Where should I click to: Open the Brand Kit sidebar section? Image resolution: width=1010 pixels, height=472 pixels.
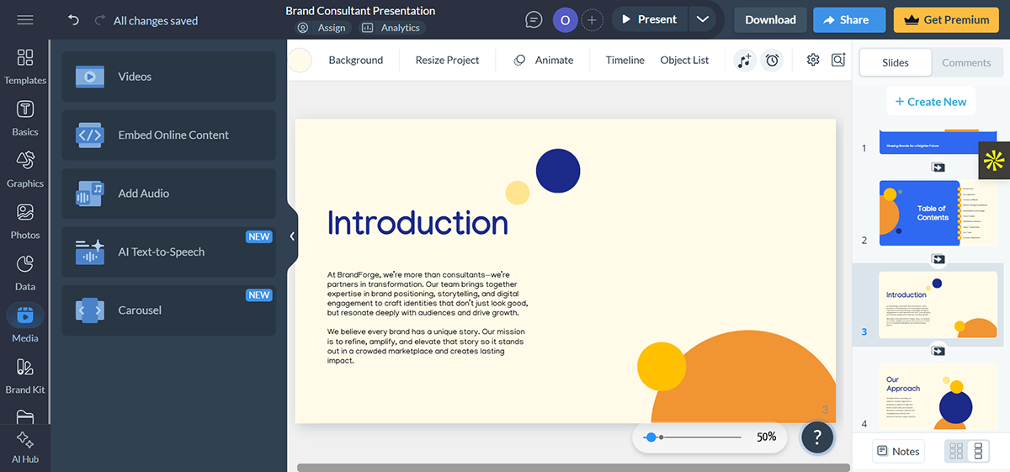(24, 375)
